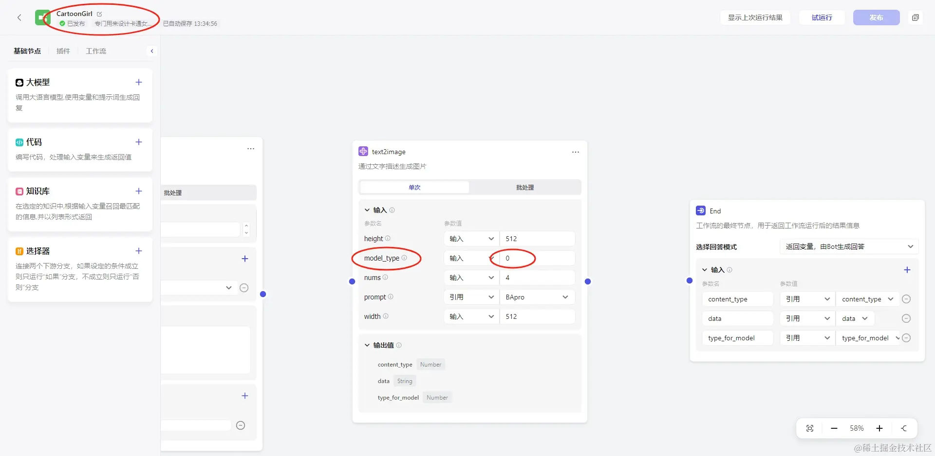Open the width input type dropdown
The width and height of the screenshot is (935, 456).
[x=471, y=316]
